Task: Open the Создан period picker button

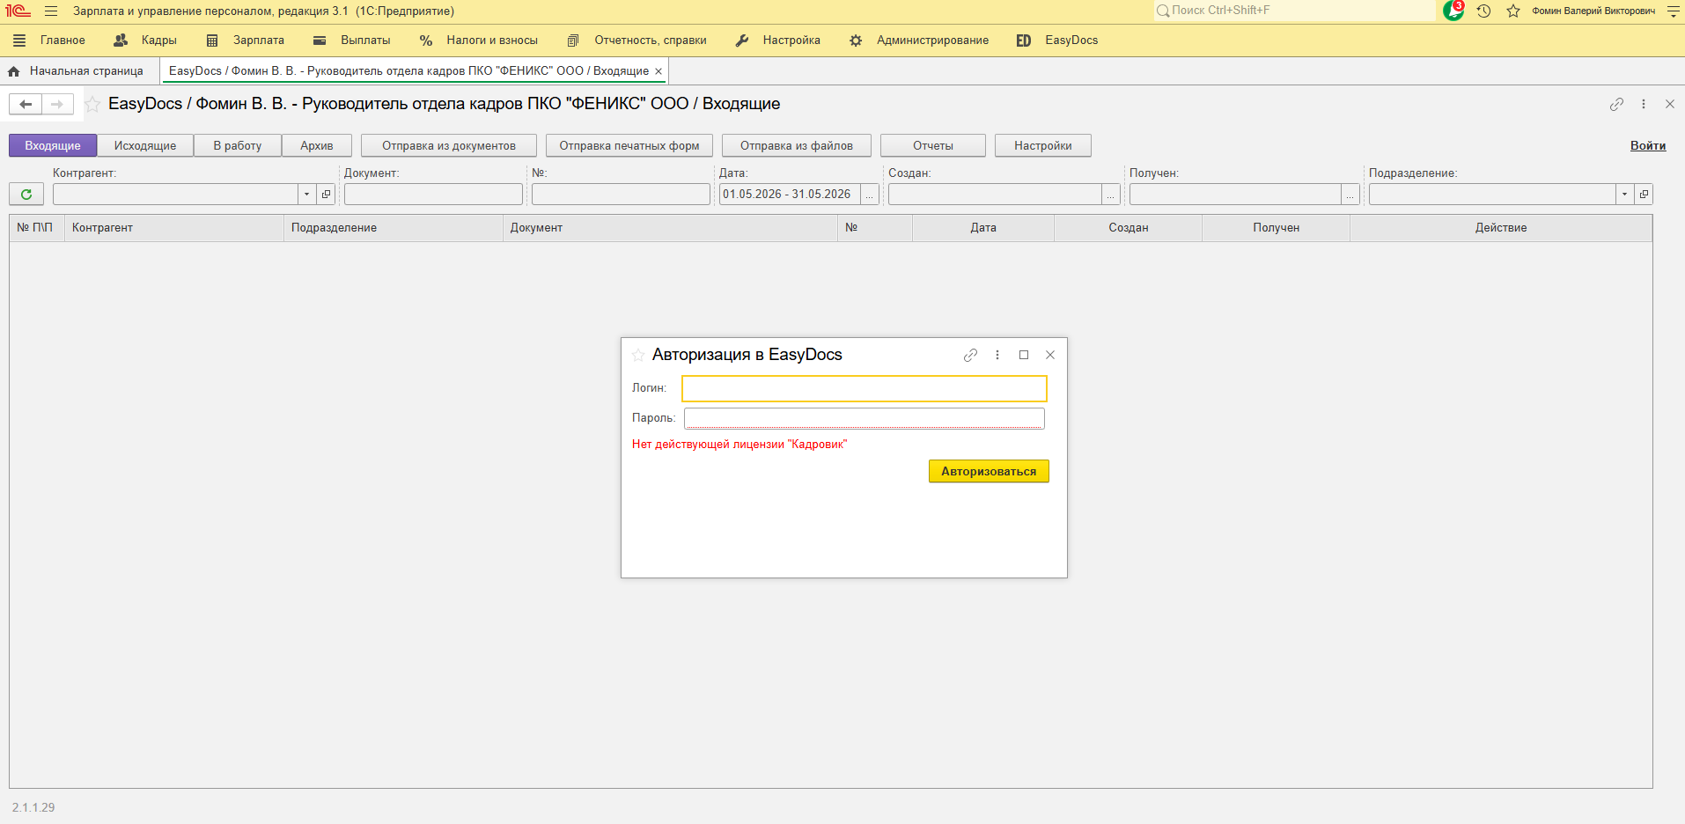Action: pyautogui.click(x=1111, y=194)
